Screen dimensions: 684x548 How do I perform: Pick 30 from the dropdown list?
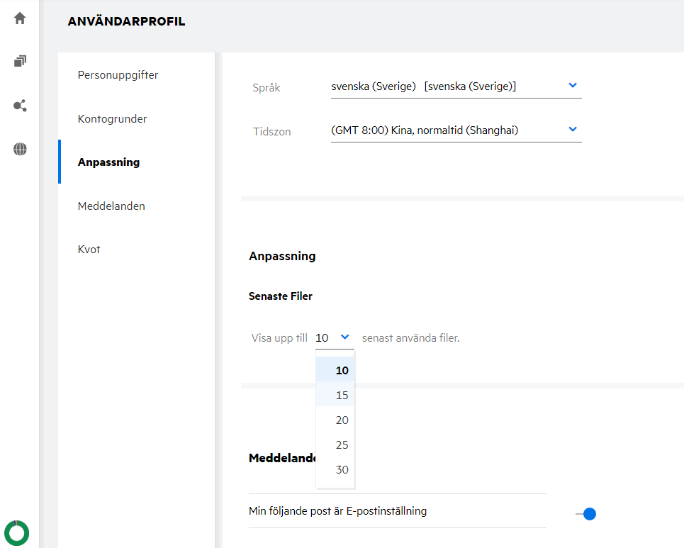342,469
